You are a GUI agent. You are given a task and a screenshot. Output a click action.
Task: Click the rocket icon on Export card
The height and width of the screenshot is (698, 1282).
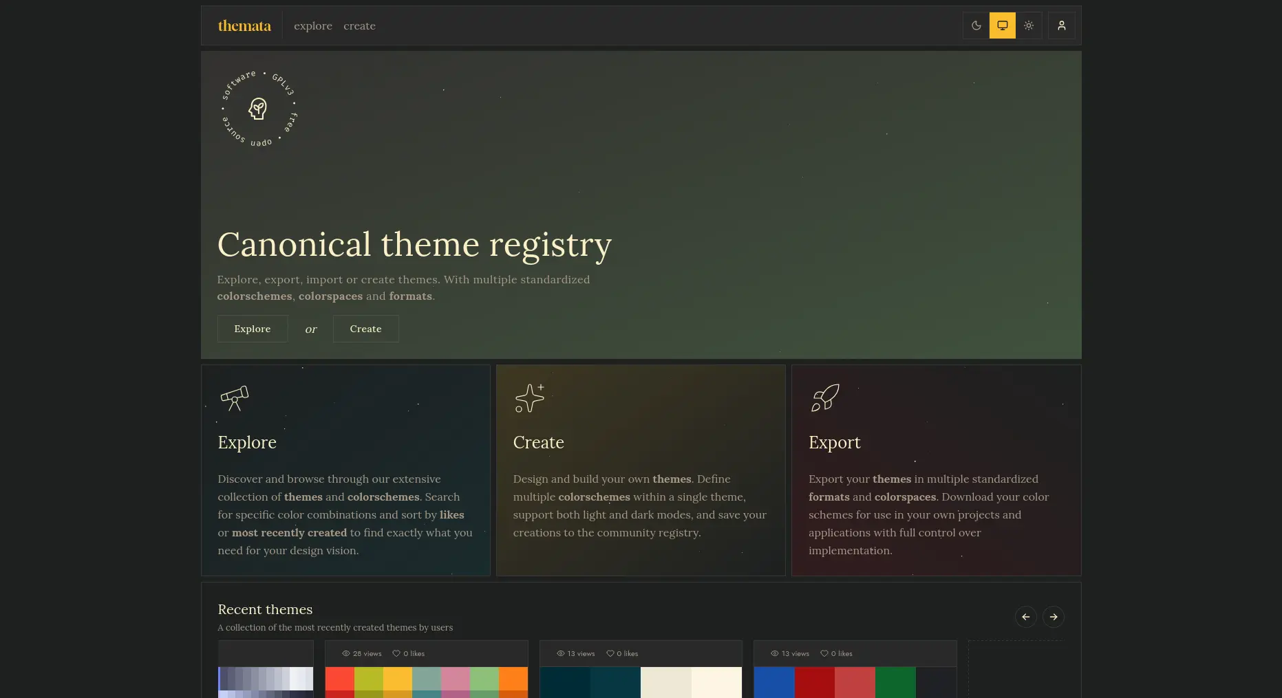(824, 397)
